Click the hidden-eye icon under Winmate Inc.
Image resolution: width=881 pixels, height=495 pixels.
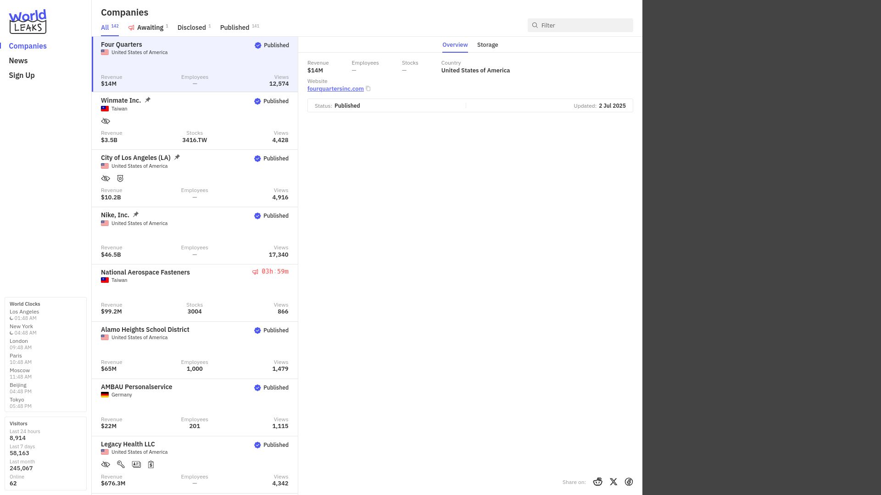point(106,121)
